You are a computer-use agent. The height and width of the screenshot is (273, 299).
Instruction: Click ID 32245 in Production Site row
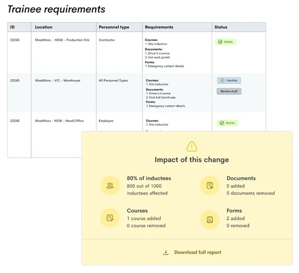click(15, 40)
